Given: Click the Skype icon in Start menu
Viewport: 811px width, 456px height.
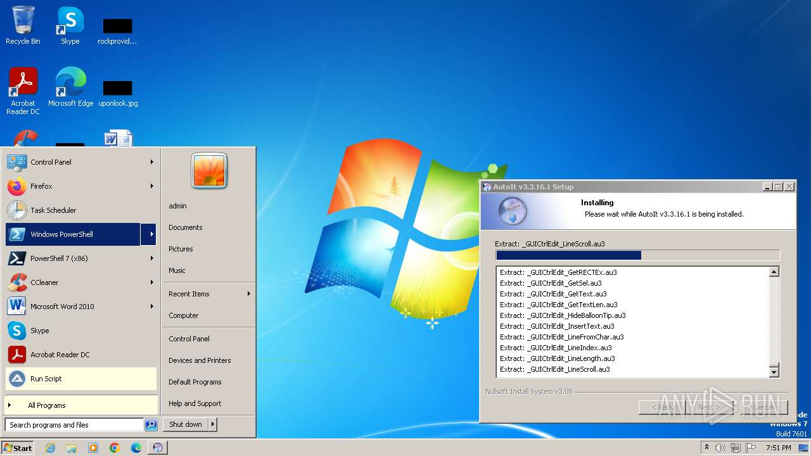Looking at the screenshot, I should (x=17, y=331).
